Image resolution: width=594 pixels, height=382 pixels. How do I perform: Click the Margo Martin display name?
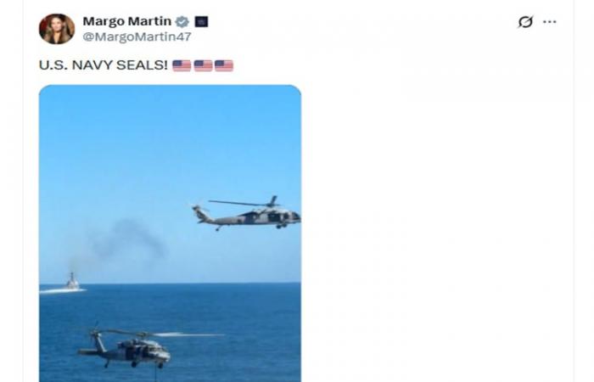(x=127, y=21)
